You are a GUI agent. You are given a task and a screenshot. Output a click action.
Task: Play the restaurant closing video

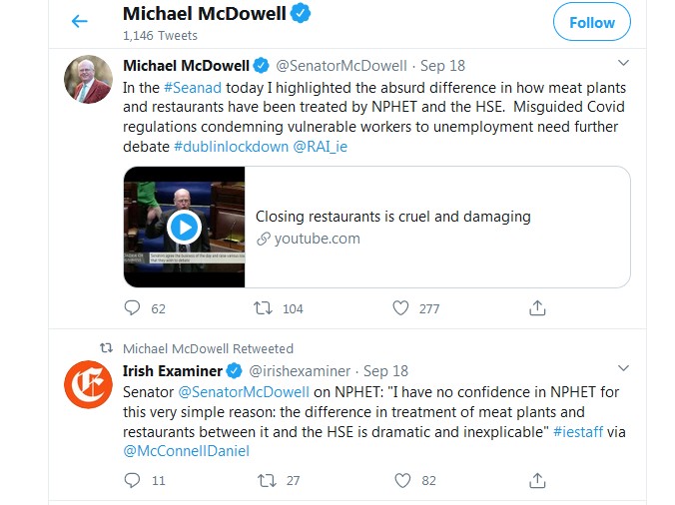coord(184,227)
